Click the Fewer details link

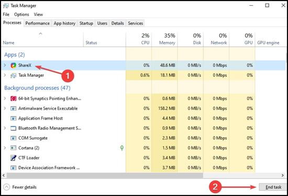(x=24, y=187)
